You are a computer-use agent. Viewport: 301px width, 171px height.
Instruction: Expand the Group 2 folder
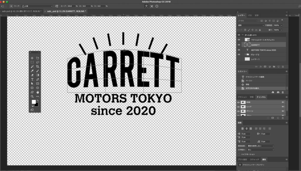245,54
